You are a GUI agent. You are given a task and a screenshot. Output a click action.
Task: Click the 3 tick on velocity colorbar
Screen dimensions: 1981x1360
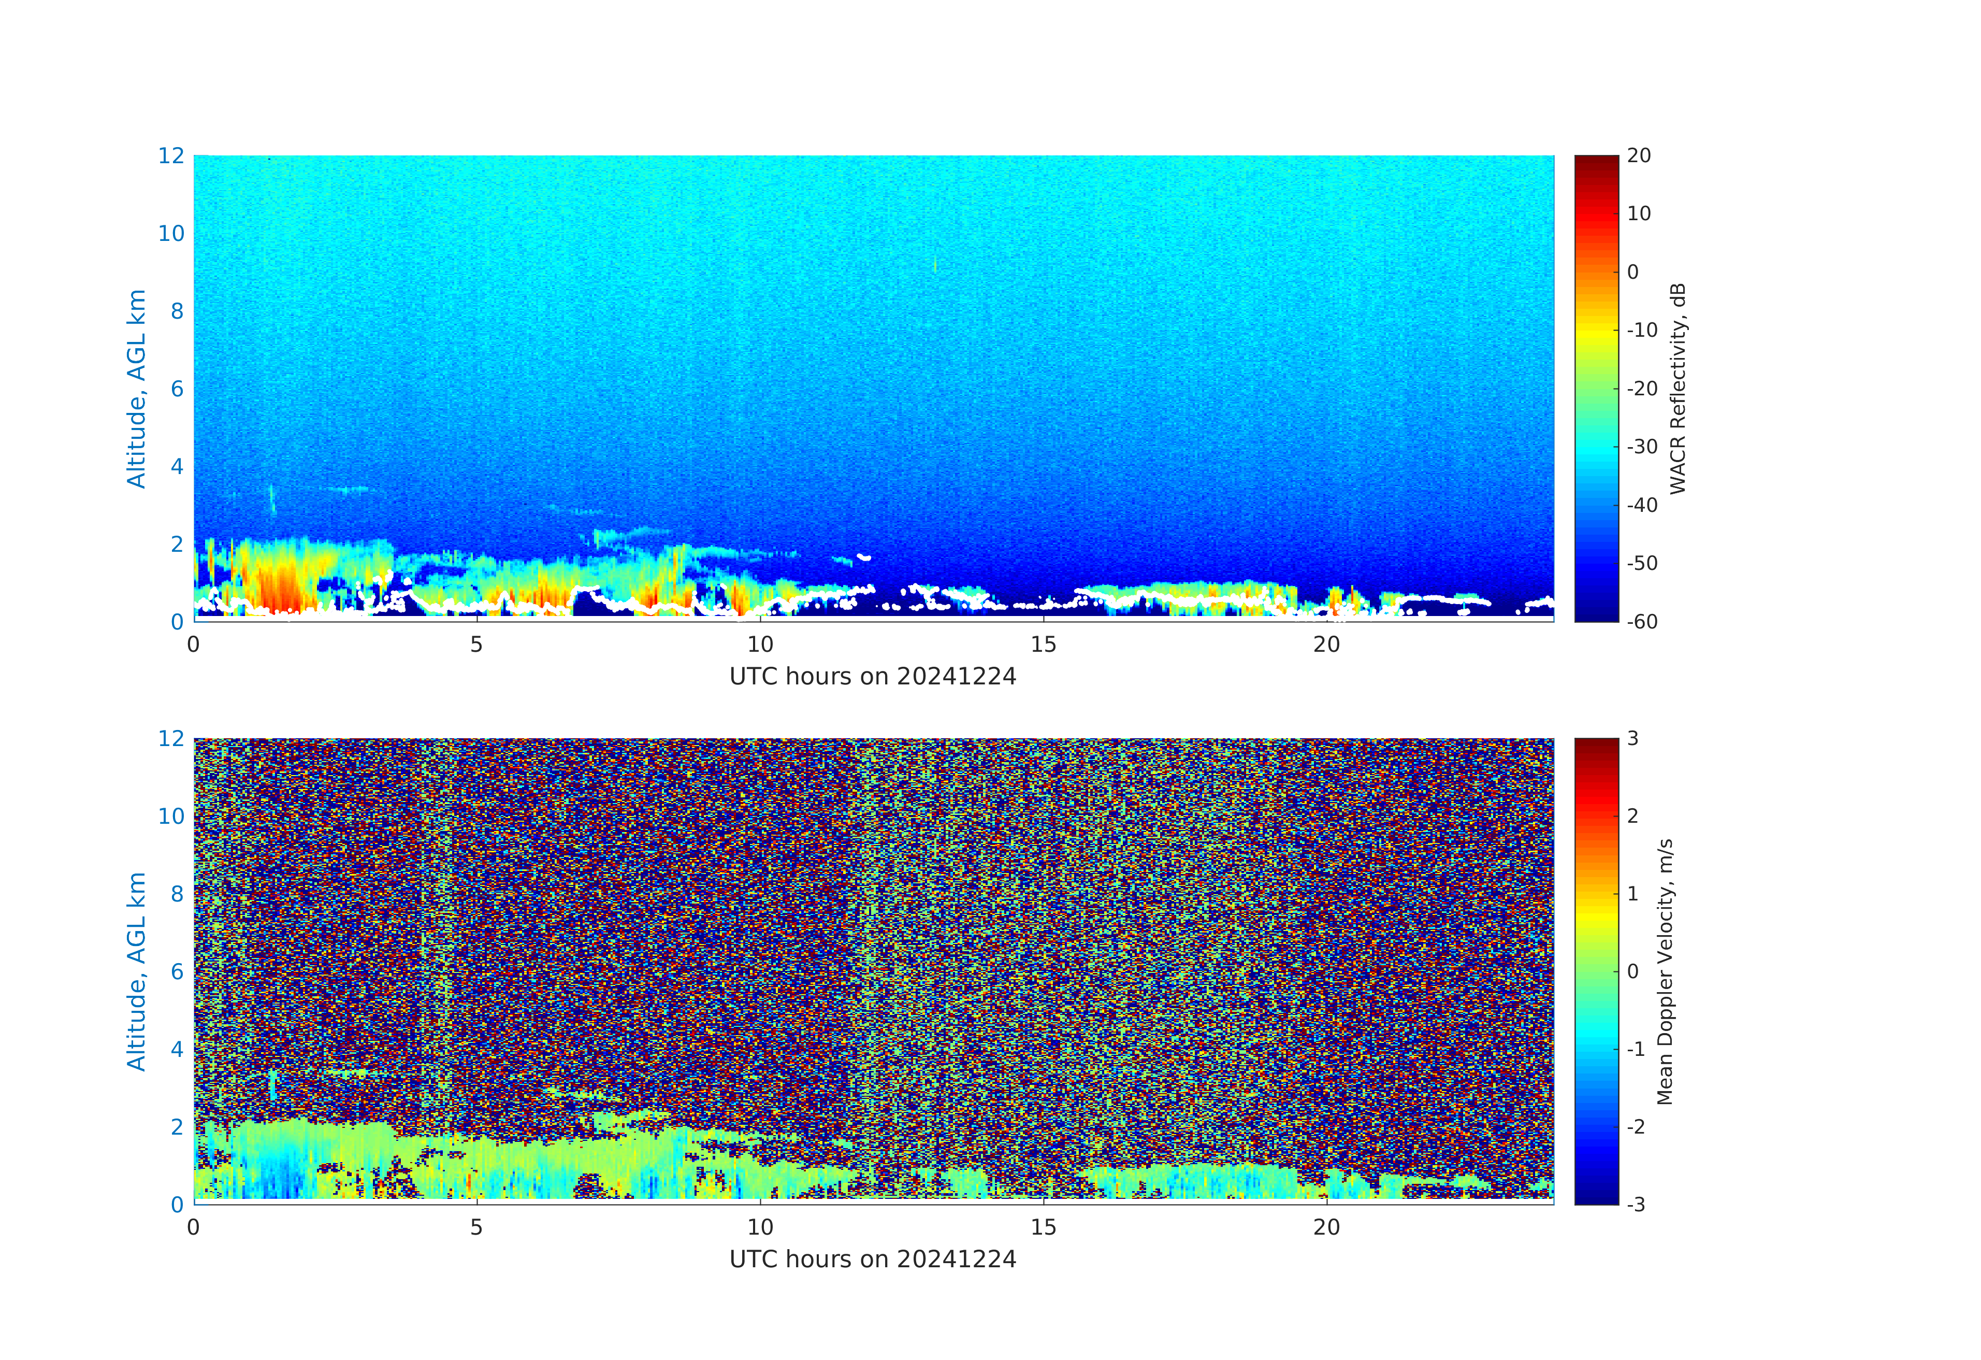coord(1632,738)
